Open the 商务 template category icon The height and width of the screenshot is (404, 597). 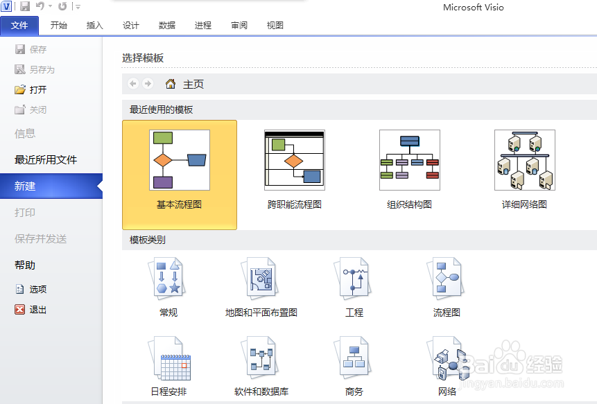point(352,357)
